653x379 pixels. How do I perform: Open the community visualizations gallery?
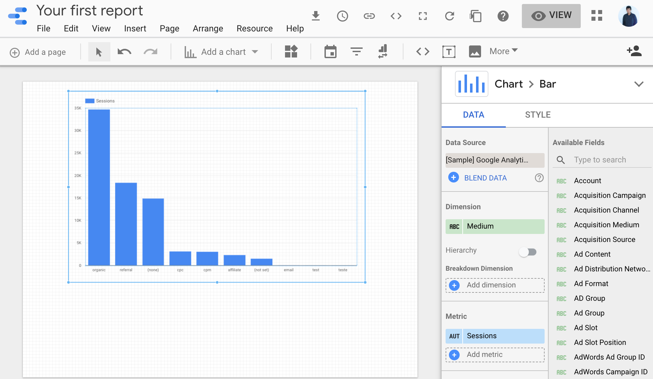(x=291, y=51)
